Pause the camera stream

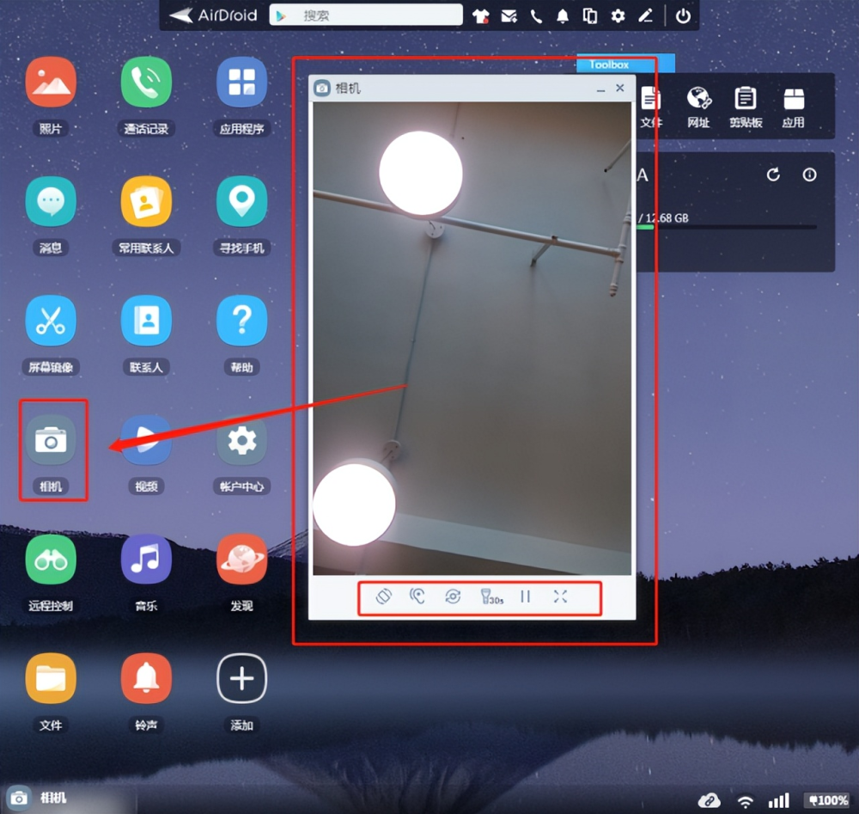526,597
